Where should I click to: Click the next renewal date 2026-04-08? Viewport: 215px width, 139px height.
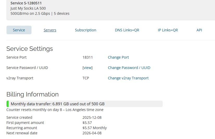[x=92, y=133]
